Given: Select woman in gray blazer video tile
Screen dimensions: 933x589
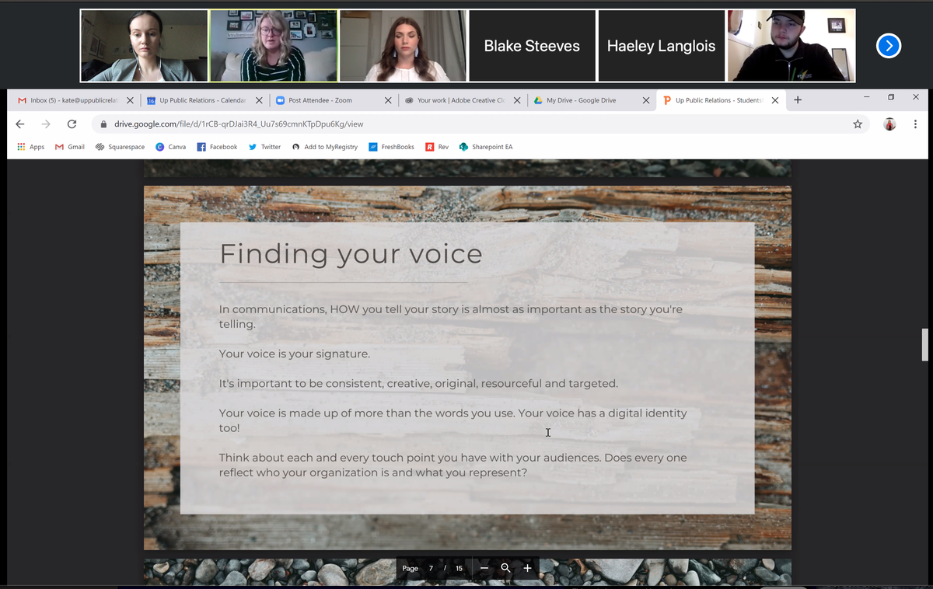Looking at the screenshot, I should point(145,46).
